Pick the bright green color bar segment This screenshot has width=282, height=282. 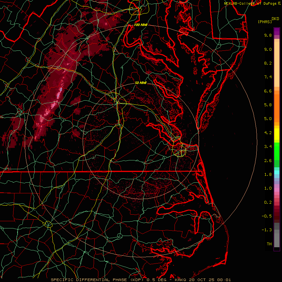coord(277,151)
